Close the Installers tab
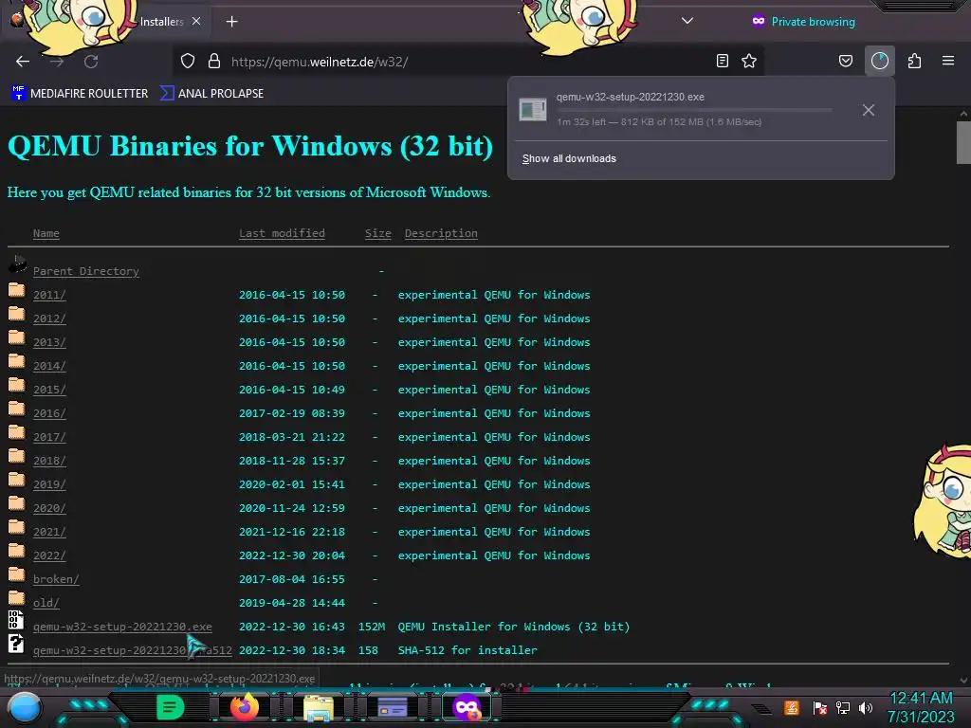The height and width of the screenshot is (728, 971). coord(196,21)
